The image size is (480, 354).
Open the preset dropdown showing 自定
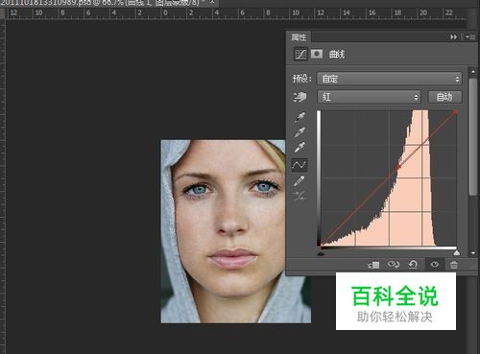(390, 79)
